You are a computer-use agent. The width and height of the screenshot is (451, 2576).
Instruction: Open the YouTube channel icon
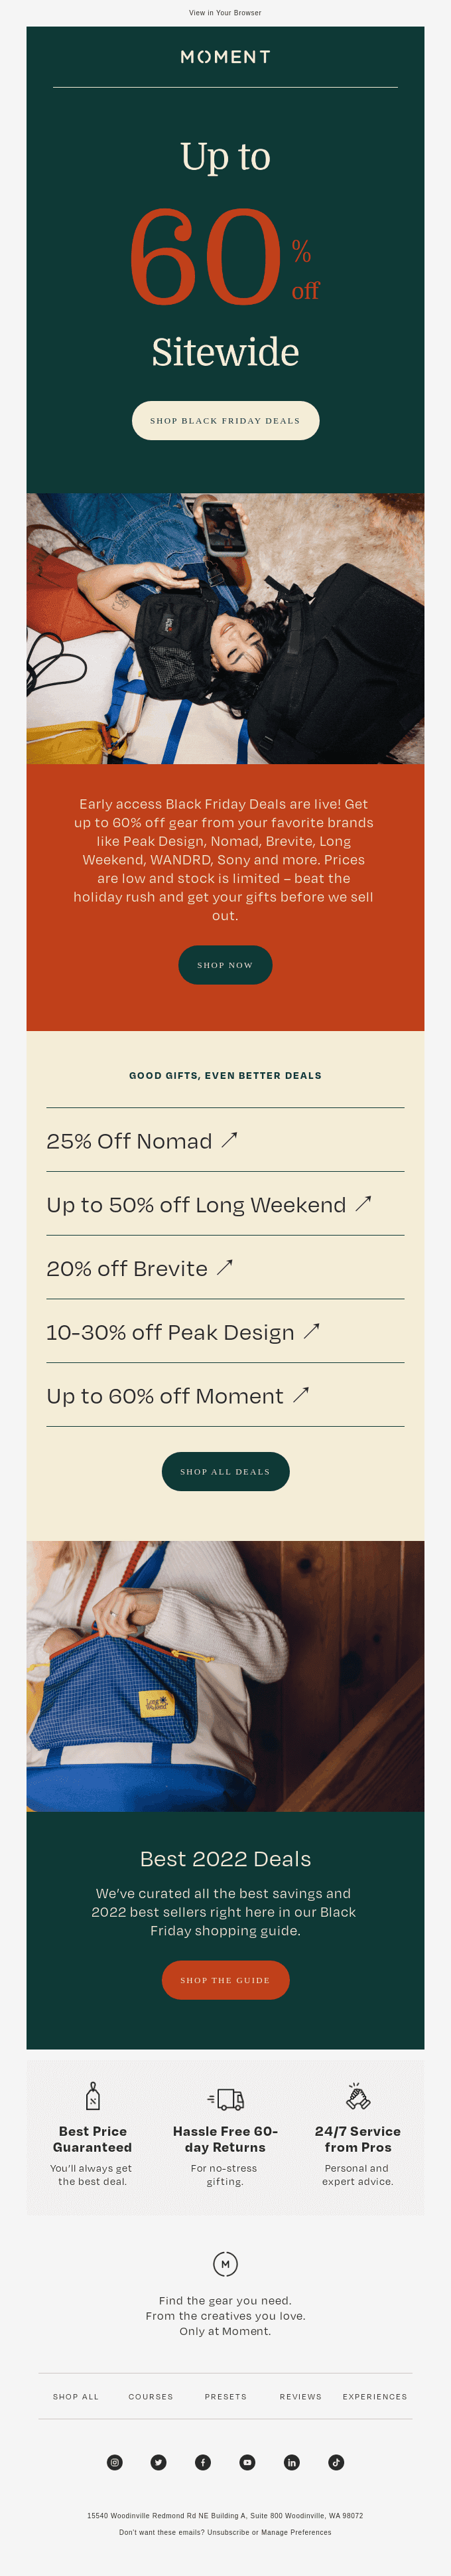coord(247,2462)
